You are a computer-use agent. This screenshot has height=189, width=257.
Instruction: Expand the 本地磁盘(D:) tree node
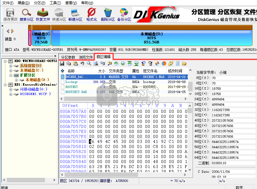pyautogui.click(x=16, y=80)
